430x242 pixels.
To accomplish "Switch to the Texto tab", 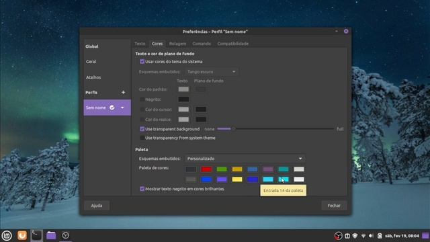I will coord(140,44).
